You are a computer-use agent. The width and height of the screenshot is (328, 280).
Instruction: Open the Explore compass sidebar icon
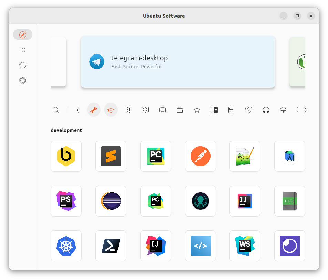click(23, 34)
